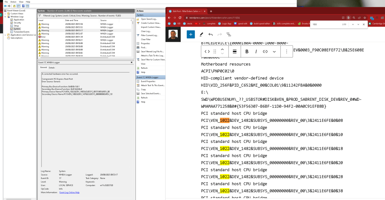Screen dimensions: 385x200
Task: Open Event Properties action
Action: (x=148, y=81)
